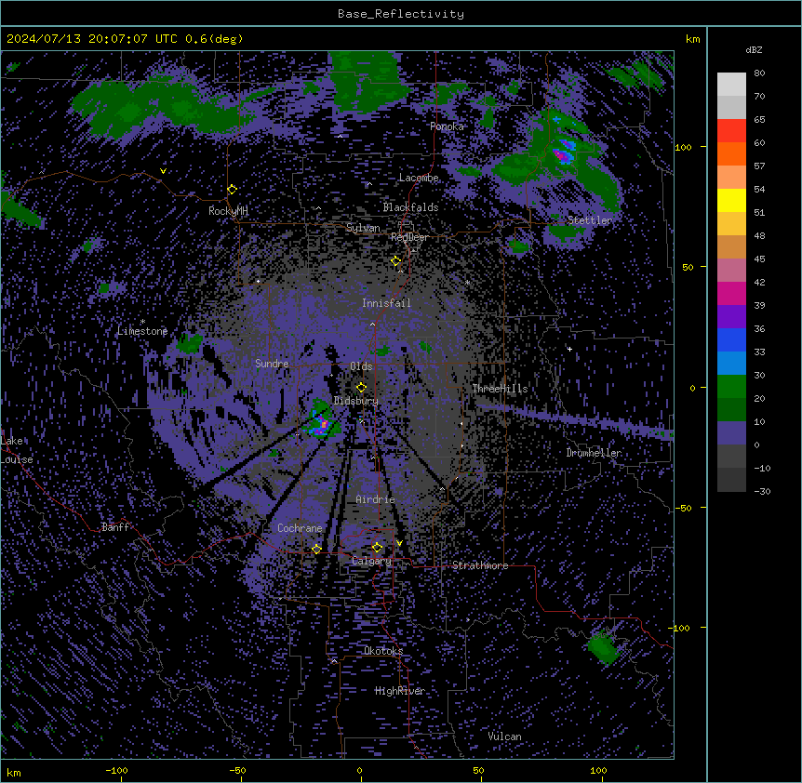This screenshot has width=802, height=783.
Task: Click the yellow station marker near RockyMH
Action: click(x=232, y=189)
